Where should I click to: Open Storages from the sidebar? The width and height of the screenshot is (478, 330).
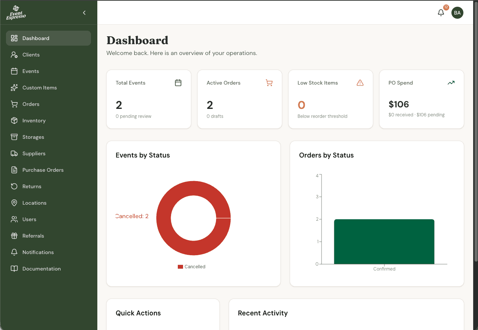coord(33,137)
